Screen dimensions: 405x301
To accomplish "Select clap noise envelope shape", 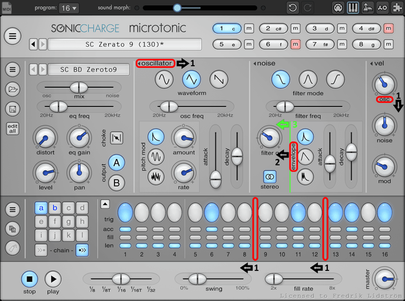I will [305, 176].
